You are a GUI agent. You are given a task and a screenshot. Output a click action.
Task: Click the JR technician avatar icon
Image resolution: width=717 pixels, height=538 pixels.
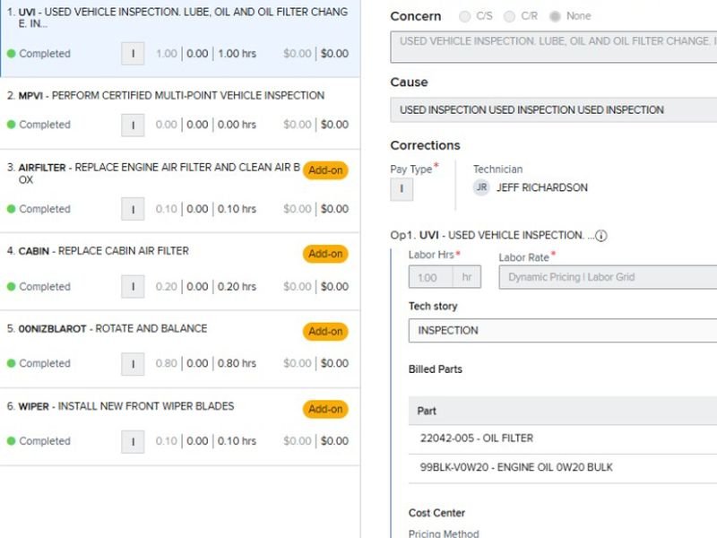[x=482, y=187]
